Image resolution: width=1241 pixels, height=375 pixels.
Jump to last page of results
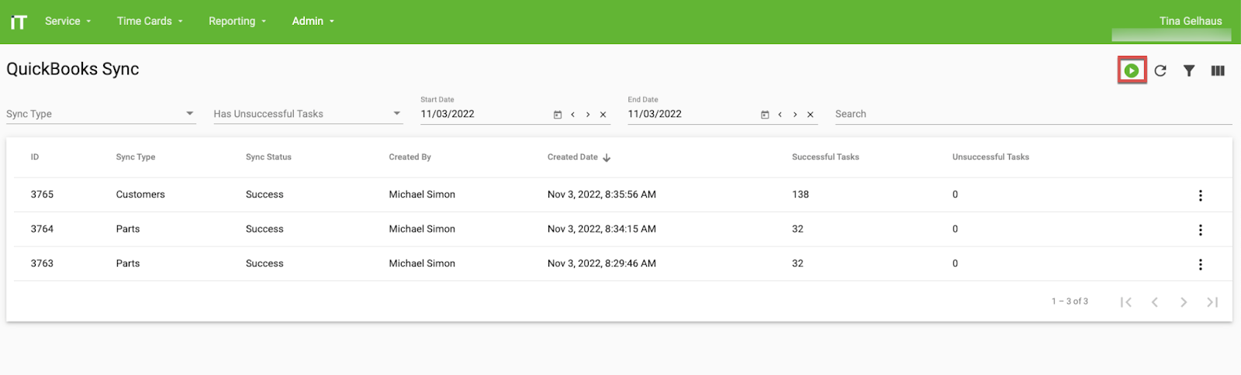pos(1212,302)
